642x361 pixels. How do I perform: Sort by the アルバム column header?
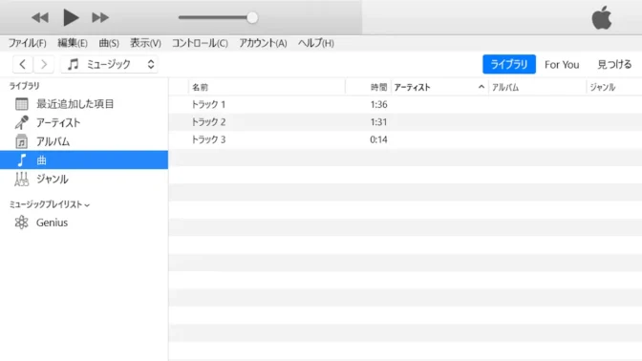(x=505, y=87)
